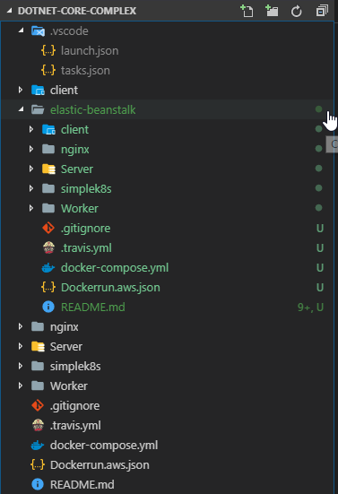Collapse the elastic-beanstalk folder arrow
This screenshot has width=338, height=494.
point(22,109)
